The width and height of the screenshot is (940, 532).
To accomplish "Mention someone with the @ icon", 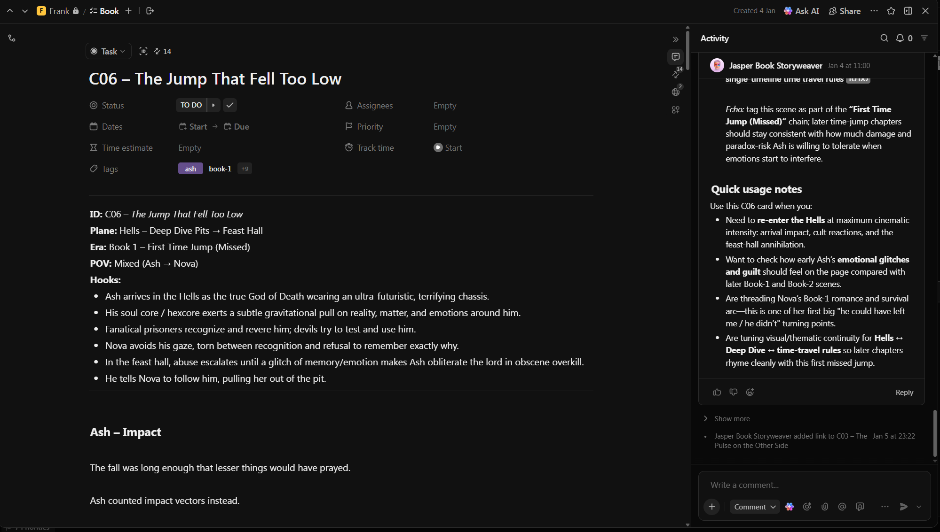I will pyautogui.click(x=842, y=507).
